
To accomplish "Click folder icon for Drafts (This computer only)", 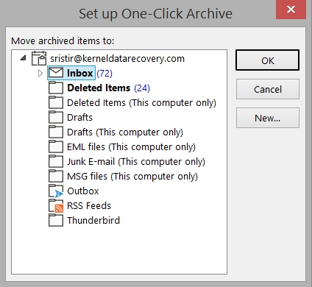I will point(56,132).
